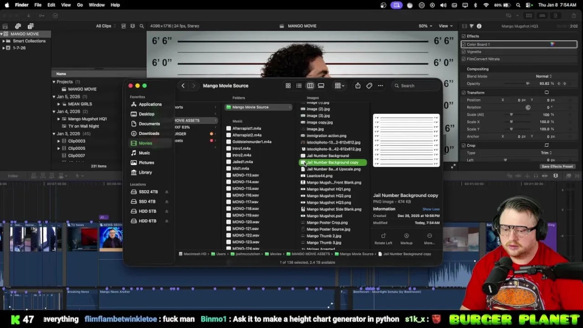
Task: Search the Final Cut browser
Action: [142, 26]
